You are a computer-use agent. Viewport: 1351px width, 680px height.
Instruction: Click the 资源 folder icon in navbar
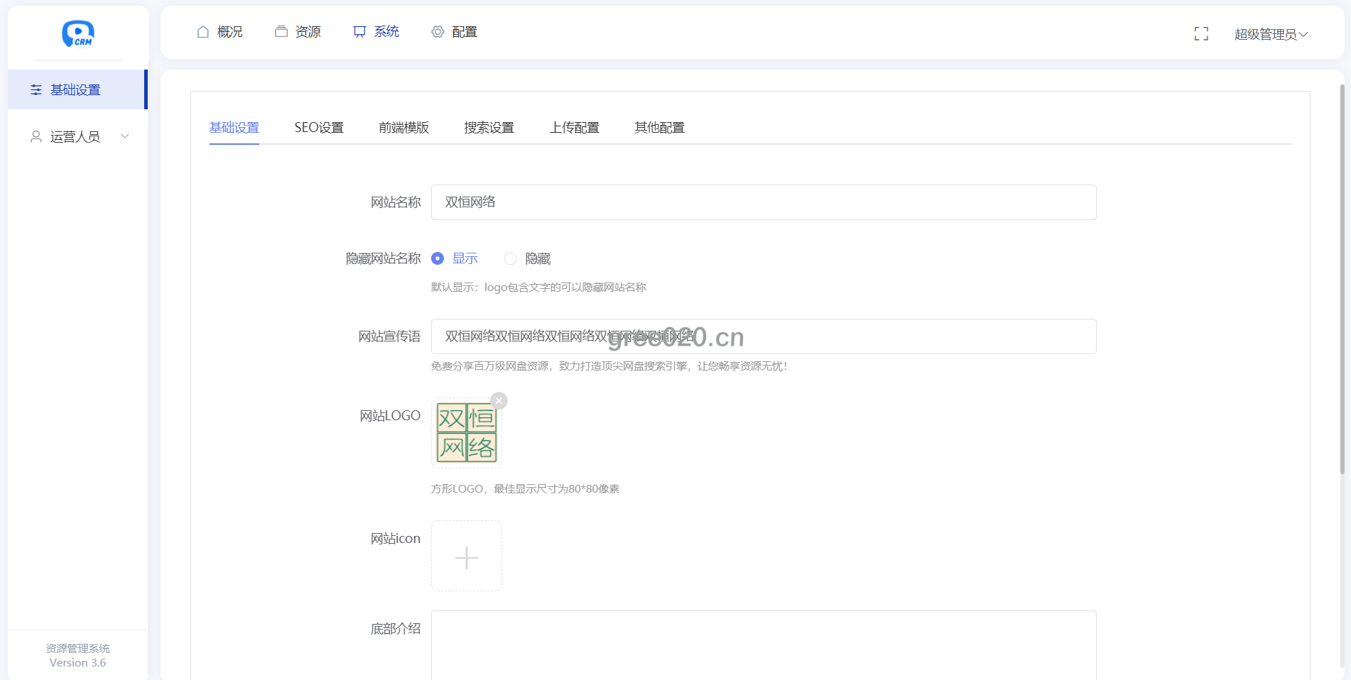[x=281, y=32]
